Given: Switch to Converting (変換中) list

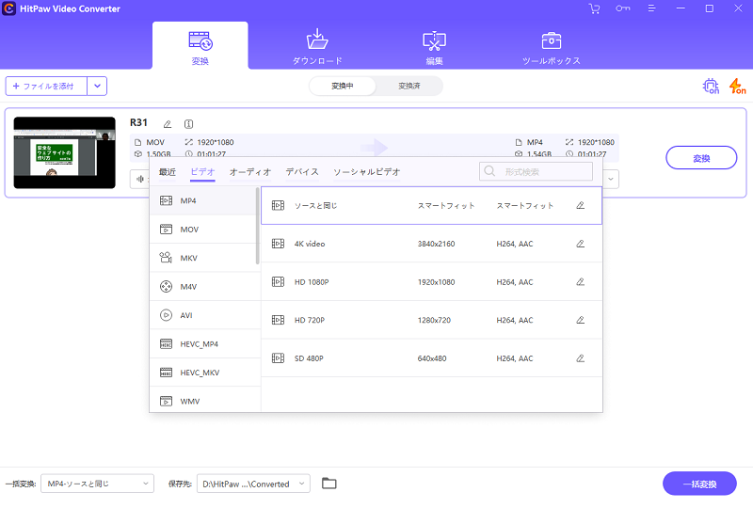Looking at the screenshot, I should coord(343,86).
